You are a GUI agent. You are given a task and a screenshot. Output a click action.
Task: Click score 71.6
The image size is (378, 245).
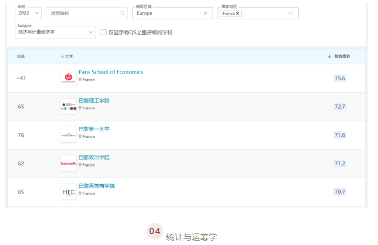click(340, 135)
